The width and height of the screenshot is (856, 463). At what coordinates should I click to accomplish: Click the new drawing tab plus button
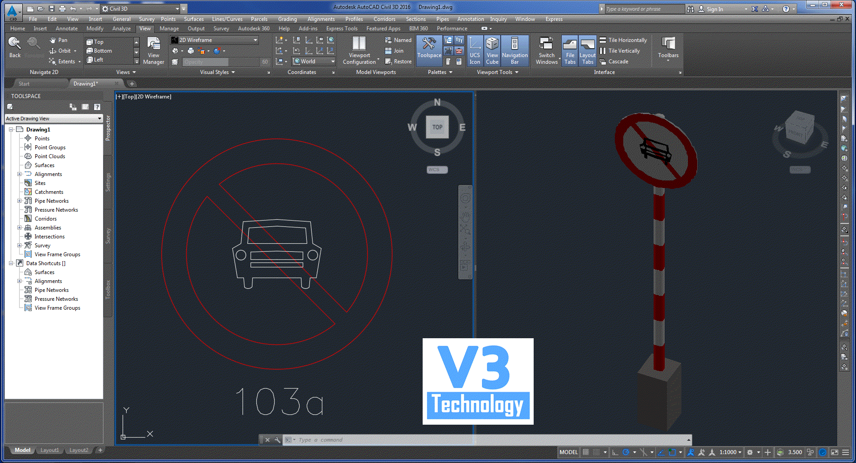pos(132,84)
